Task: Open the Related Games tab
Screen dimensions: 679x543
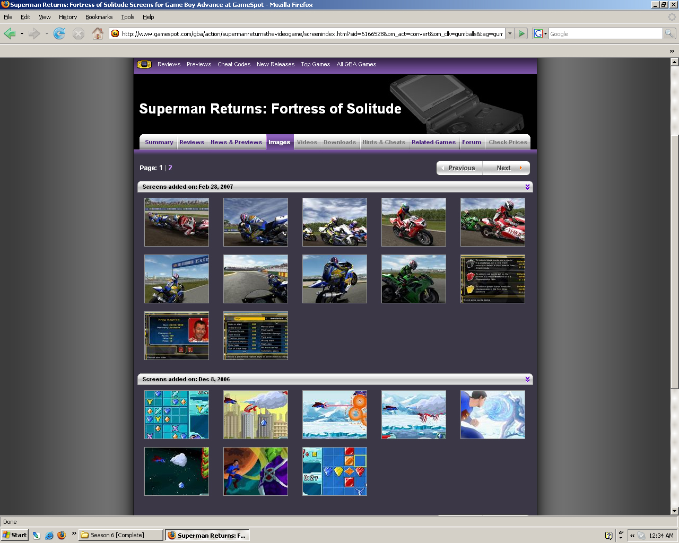Action: [x=433, y=142]
